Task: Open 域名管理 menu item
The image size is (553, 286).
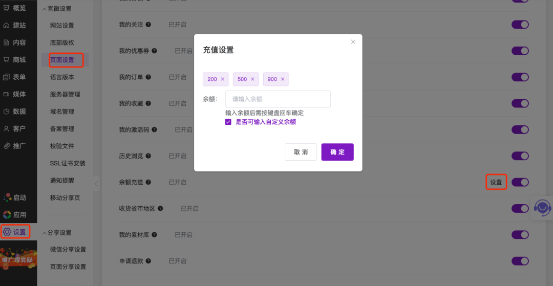Action: (x=62, y=112)
